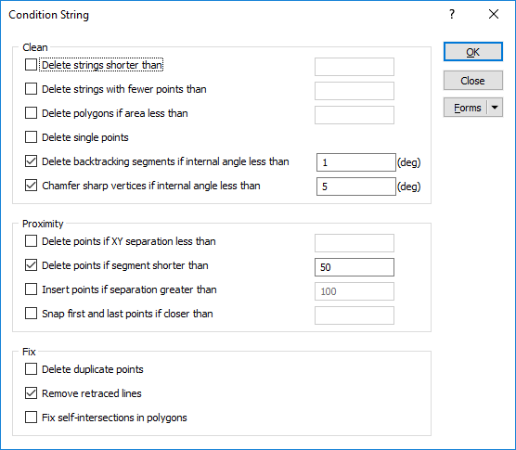Check Delete strings with fewer points than
This screenshot has width=516, height=450.
[31, 89]
